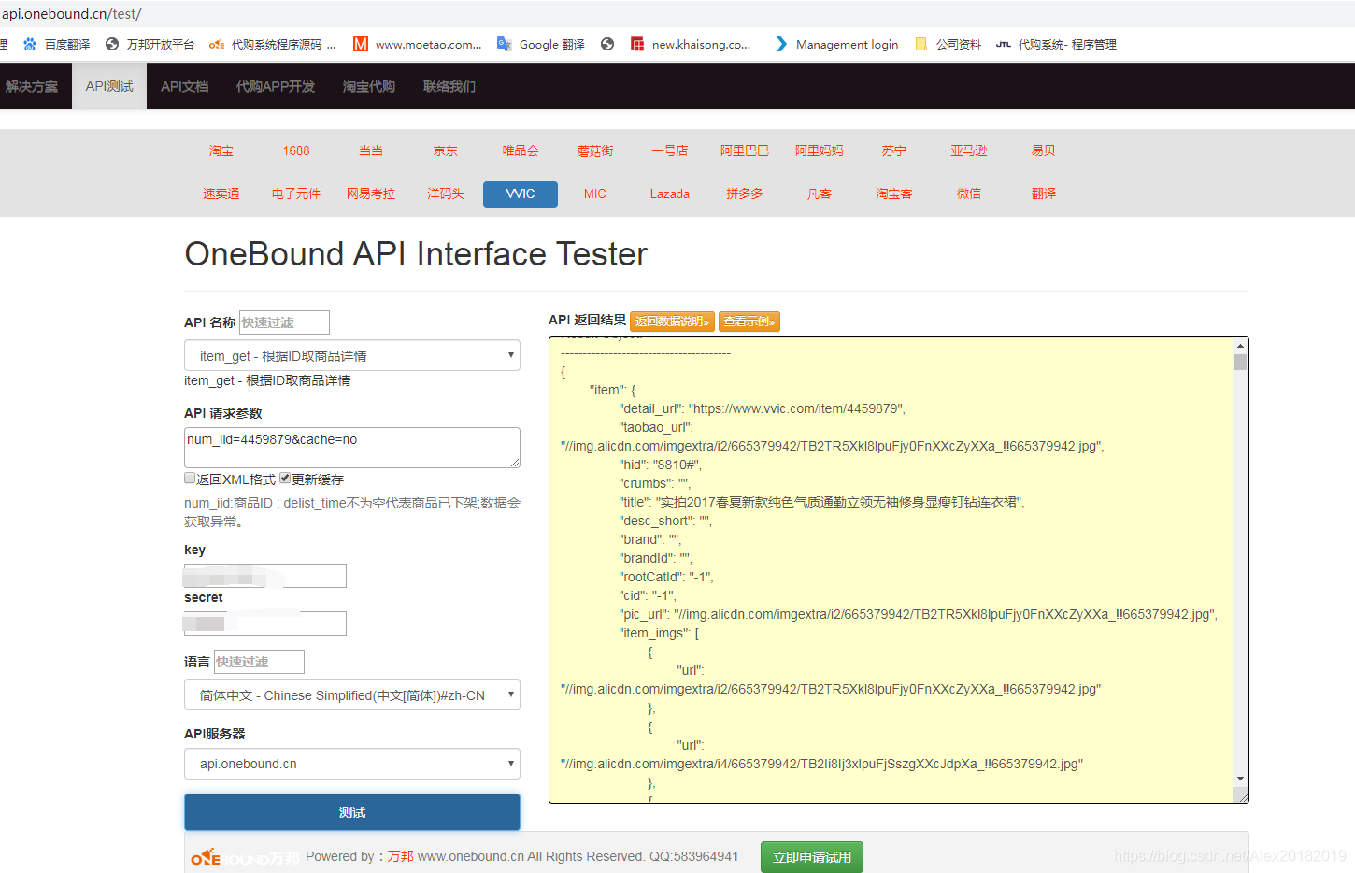Choose the 阿里巴巴 platform
This screenshot has height=873, width=1355.
coord(745,150)
